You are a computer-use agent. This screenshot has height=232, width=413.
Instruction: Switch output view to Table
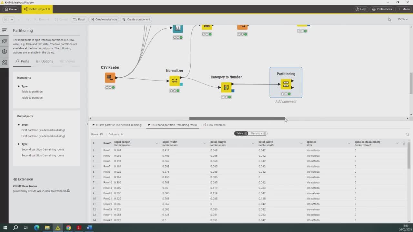click(241, 133)
